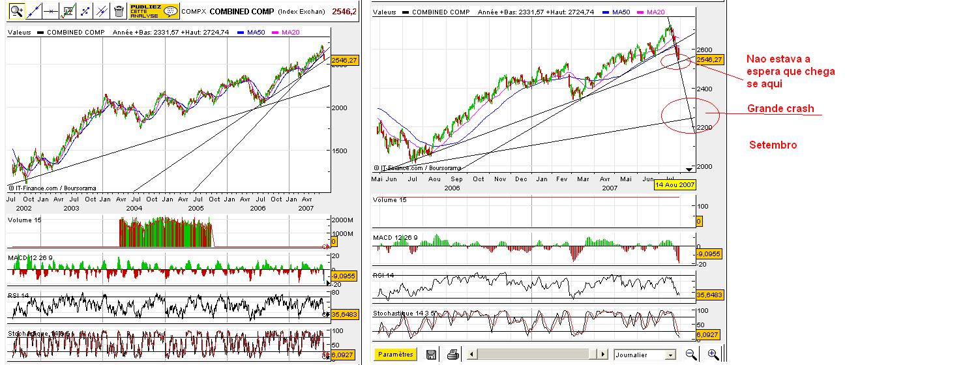
Task: Click the 35,6483 RSI value on left chart
Action: pos(345,314)
